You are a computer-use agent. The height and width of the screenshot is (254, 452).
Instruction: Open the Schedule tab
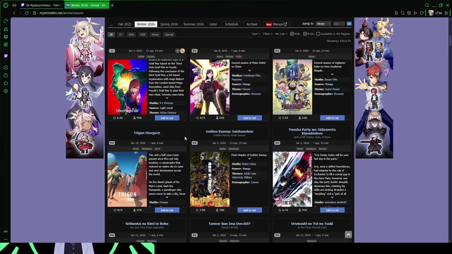click(x=232, y=24)
